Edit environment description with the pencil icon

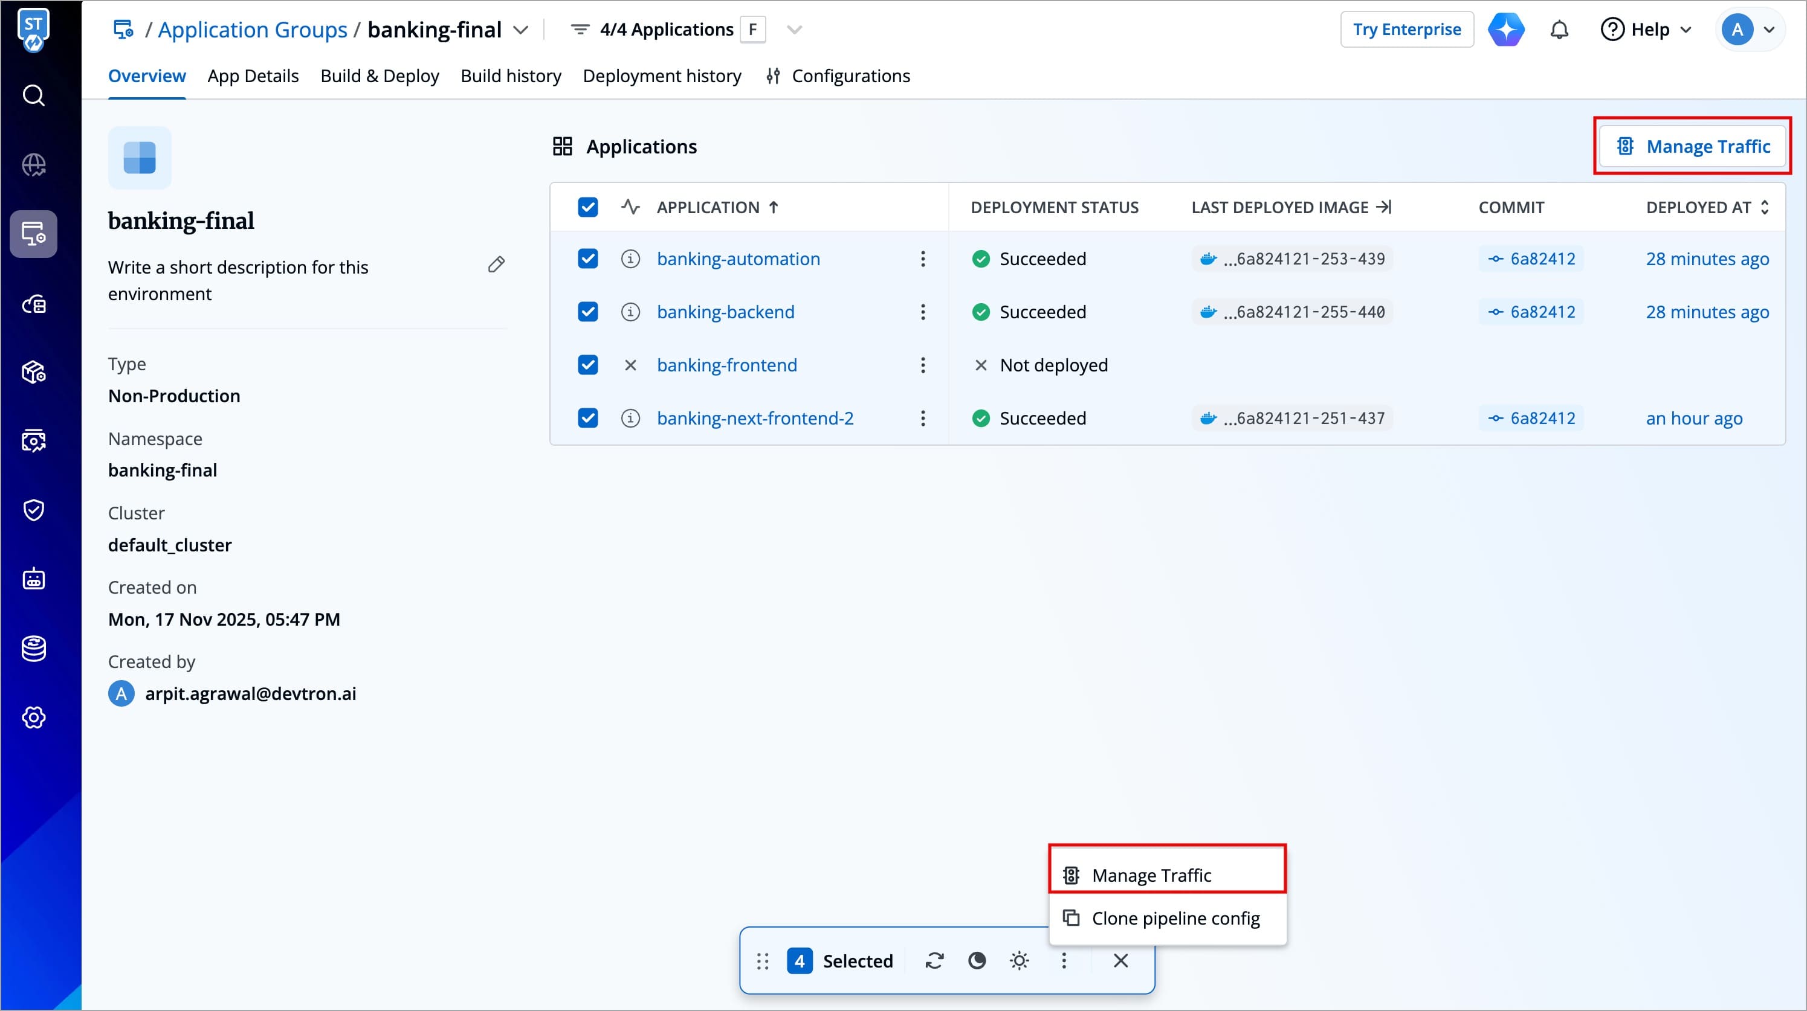(496, 265)
